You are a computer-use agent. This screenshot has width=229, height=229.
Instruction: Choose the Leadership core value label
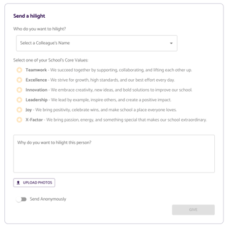click(x=36, y=100)
